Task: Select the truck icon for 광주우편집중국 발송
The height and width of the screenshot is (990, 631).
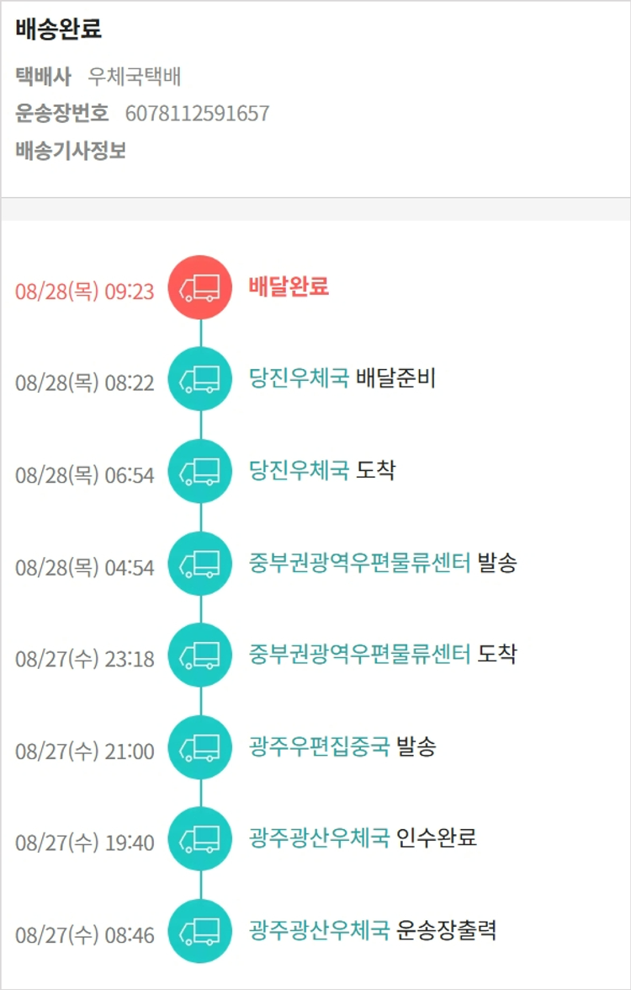Action: pyautogui.click(x=200, y=747)
